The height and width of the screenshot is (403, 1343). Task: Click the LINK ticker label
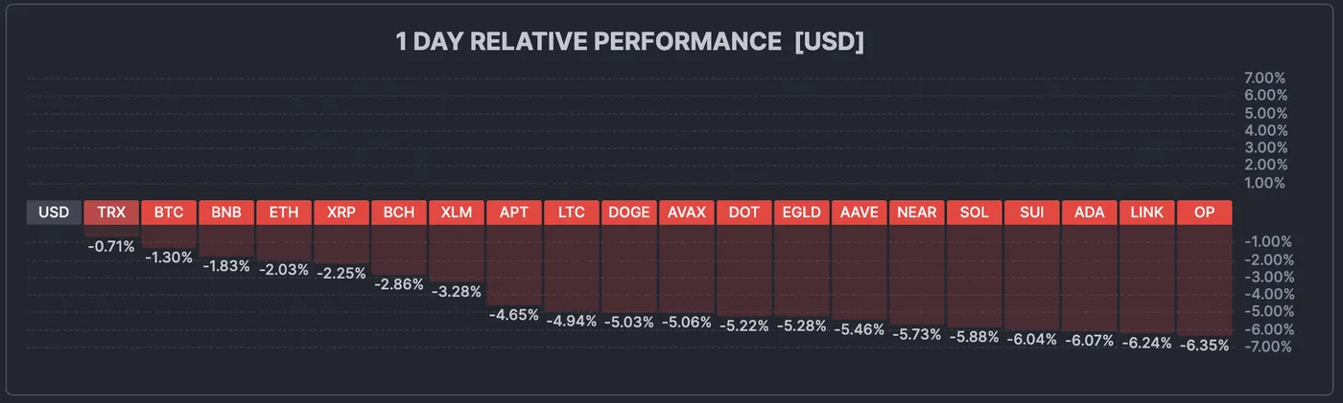1147,213
